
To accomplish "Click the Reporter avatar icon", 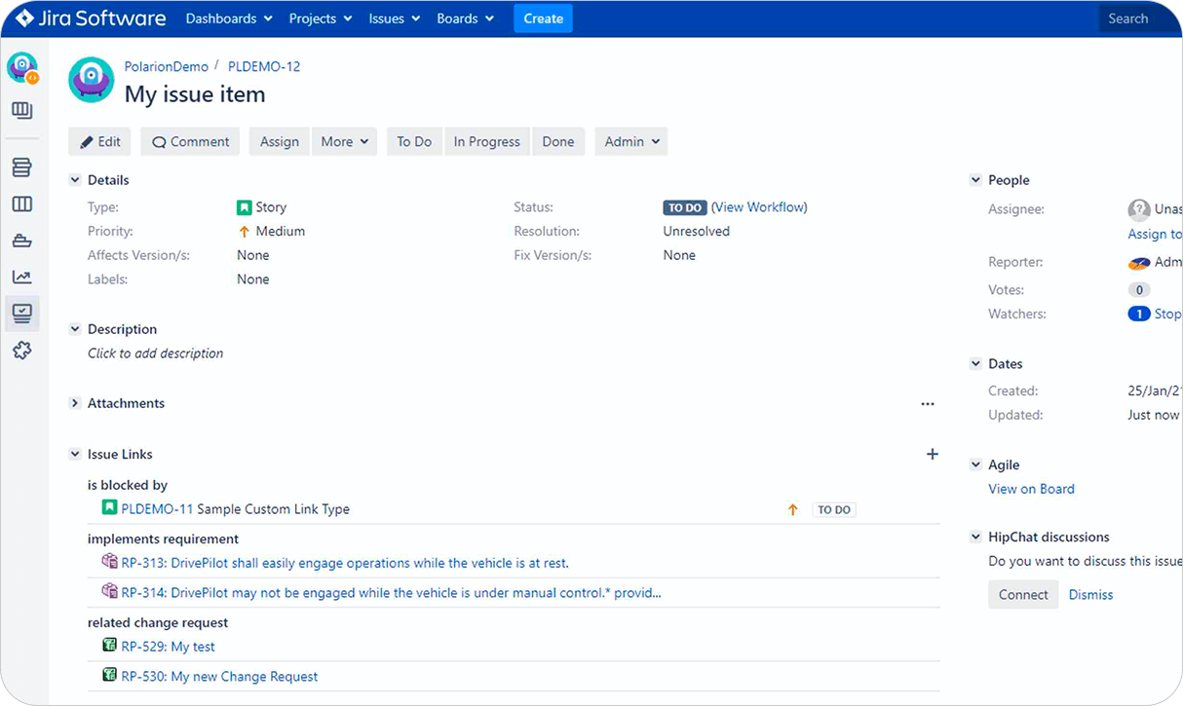I will 1139,263.
